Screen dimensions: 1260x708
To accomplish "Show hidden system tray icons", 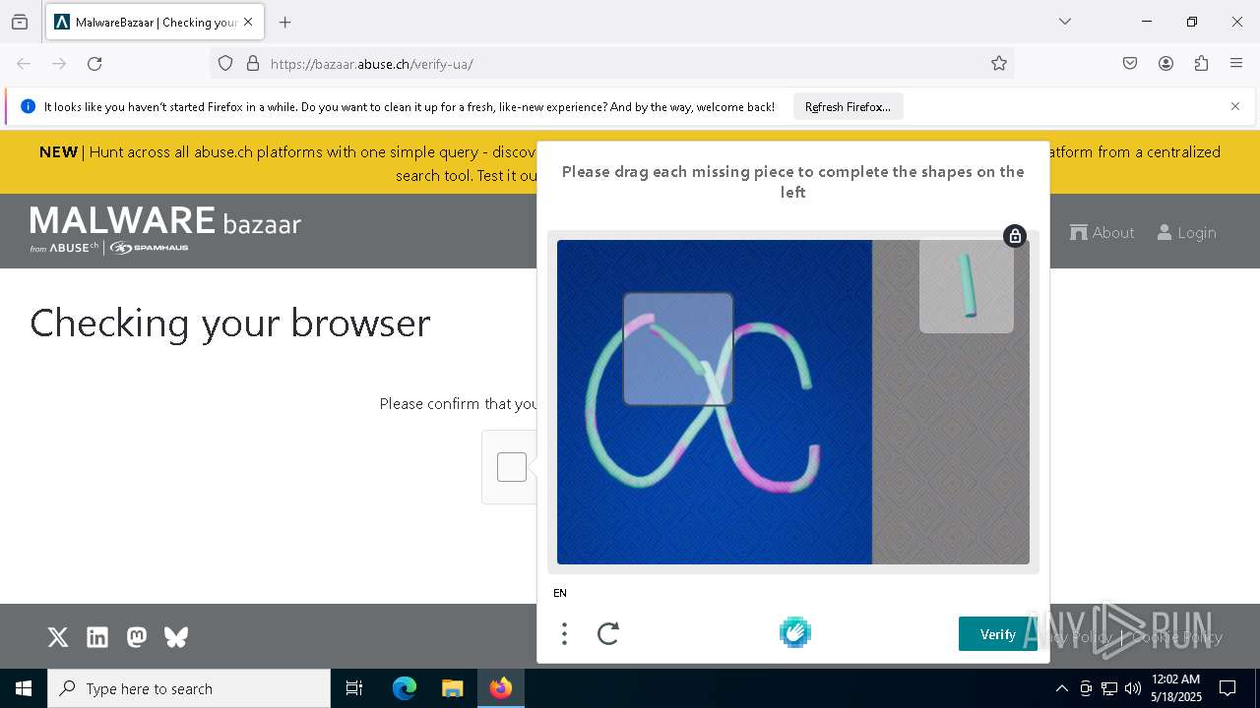I will coord(1061,688).
